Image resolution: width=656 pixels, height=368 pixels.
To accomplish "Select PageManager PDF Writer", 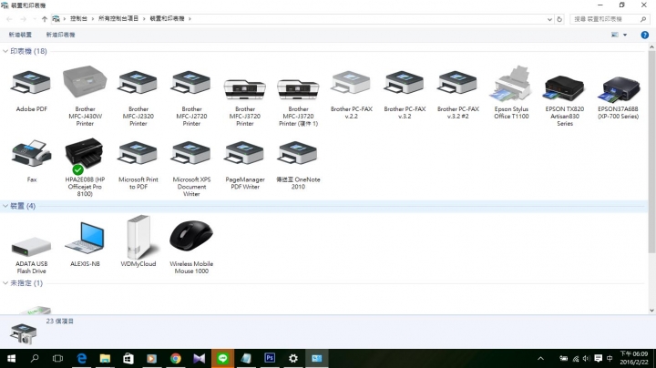I will click(x=245, y=153).
